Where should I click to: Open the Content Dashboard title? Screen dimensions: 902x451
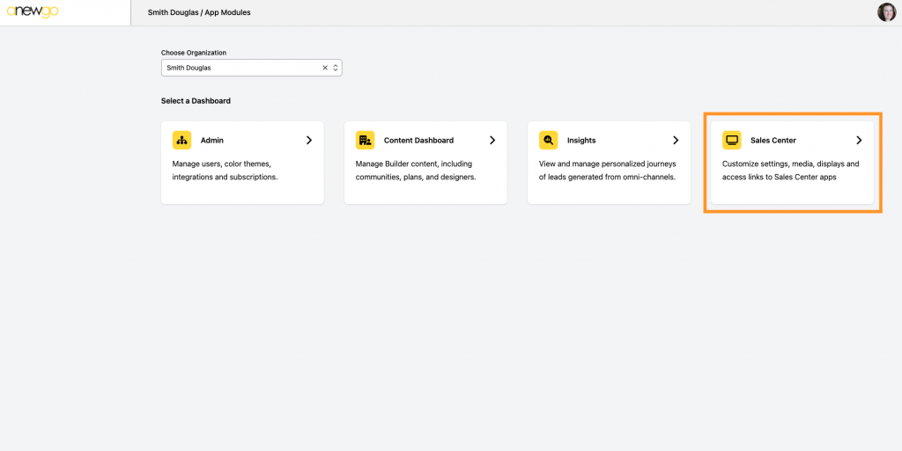tap(418, 140)
